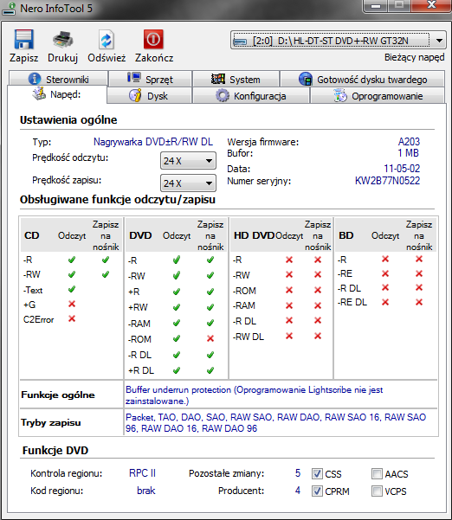Image resolution: width=452 pixels, height=520 pixels.
Task: Click the BD -R read red cross
Action: (385, 259)
